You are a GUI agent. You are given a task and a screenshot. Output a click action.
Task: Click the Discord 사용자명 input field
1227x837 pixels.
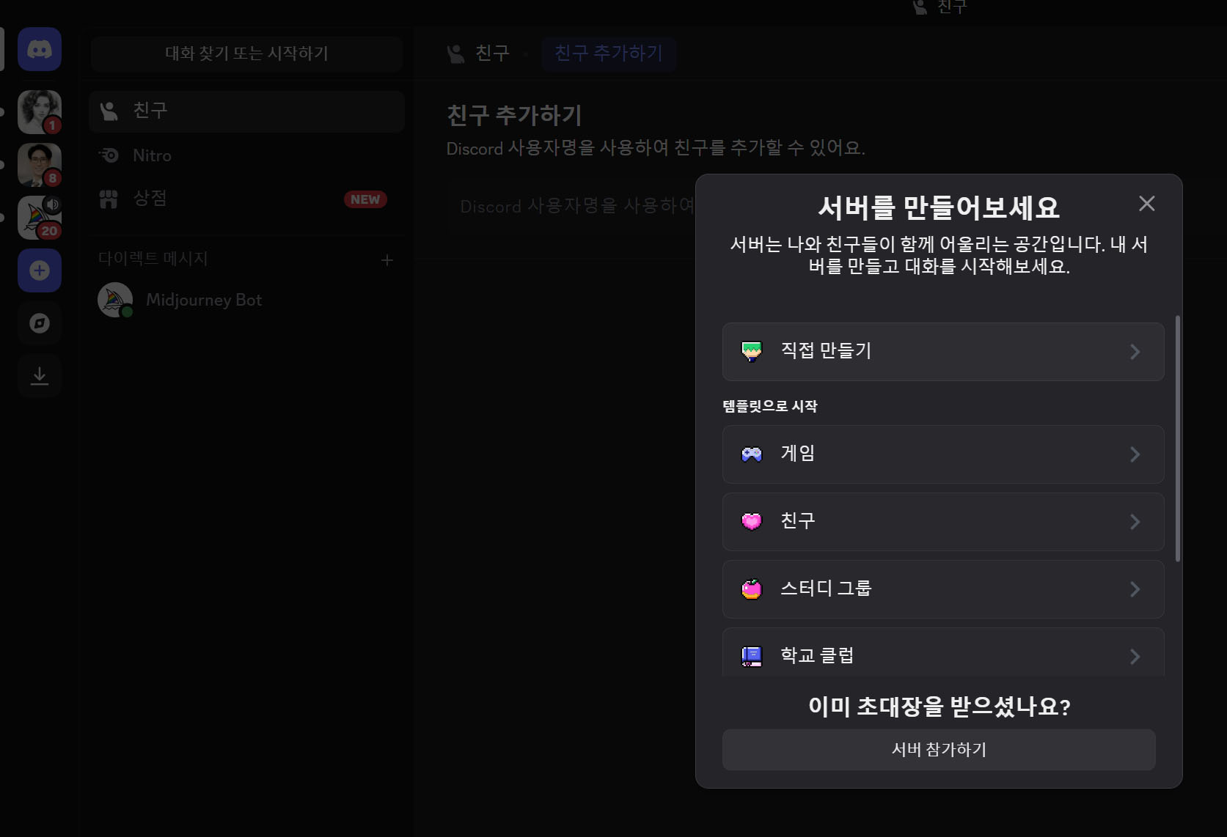tap(572, 206)
